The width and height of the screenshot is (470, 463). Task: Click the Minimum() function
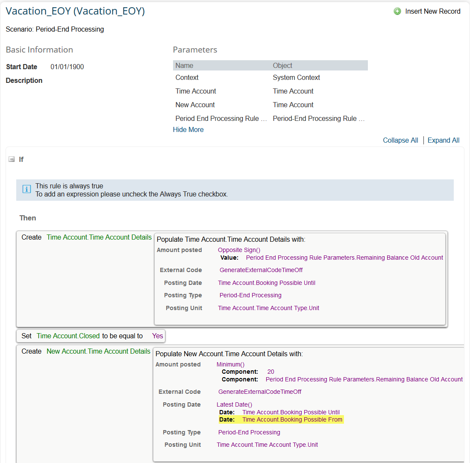point(230,364)
